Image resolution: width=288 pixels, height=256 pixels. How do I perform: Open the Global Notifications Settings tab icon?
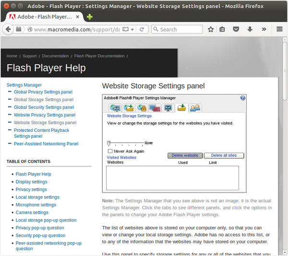155,108
